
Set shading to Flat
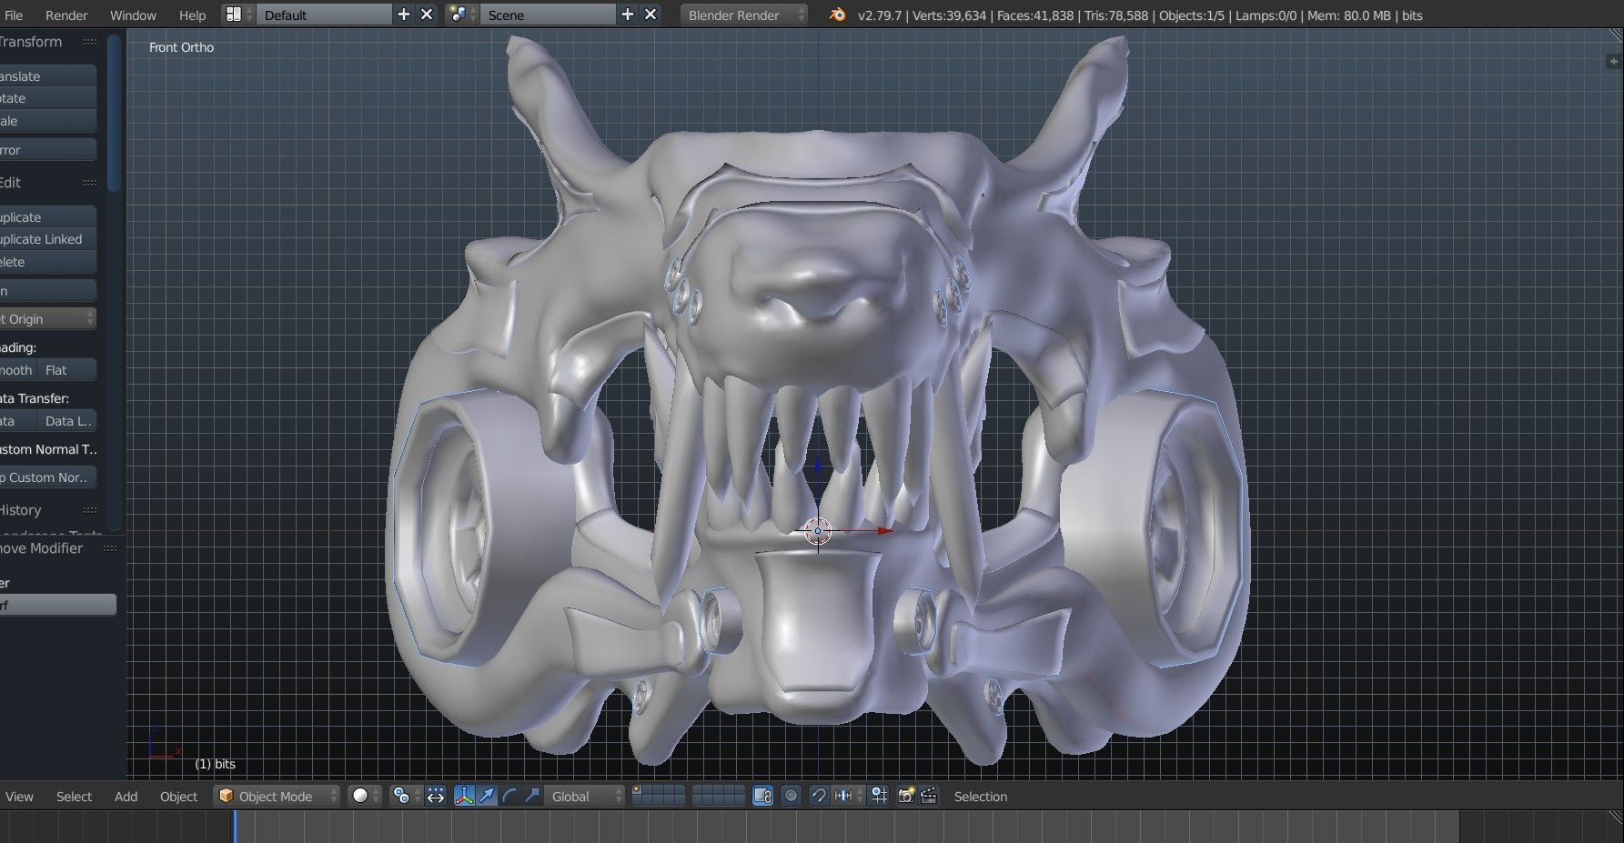(66, 370)
